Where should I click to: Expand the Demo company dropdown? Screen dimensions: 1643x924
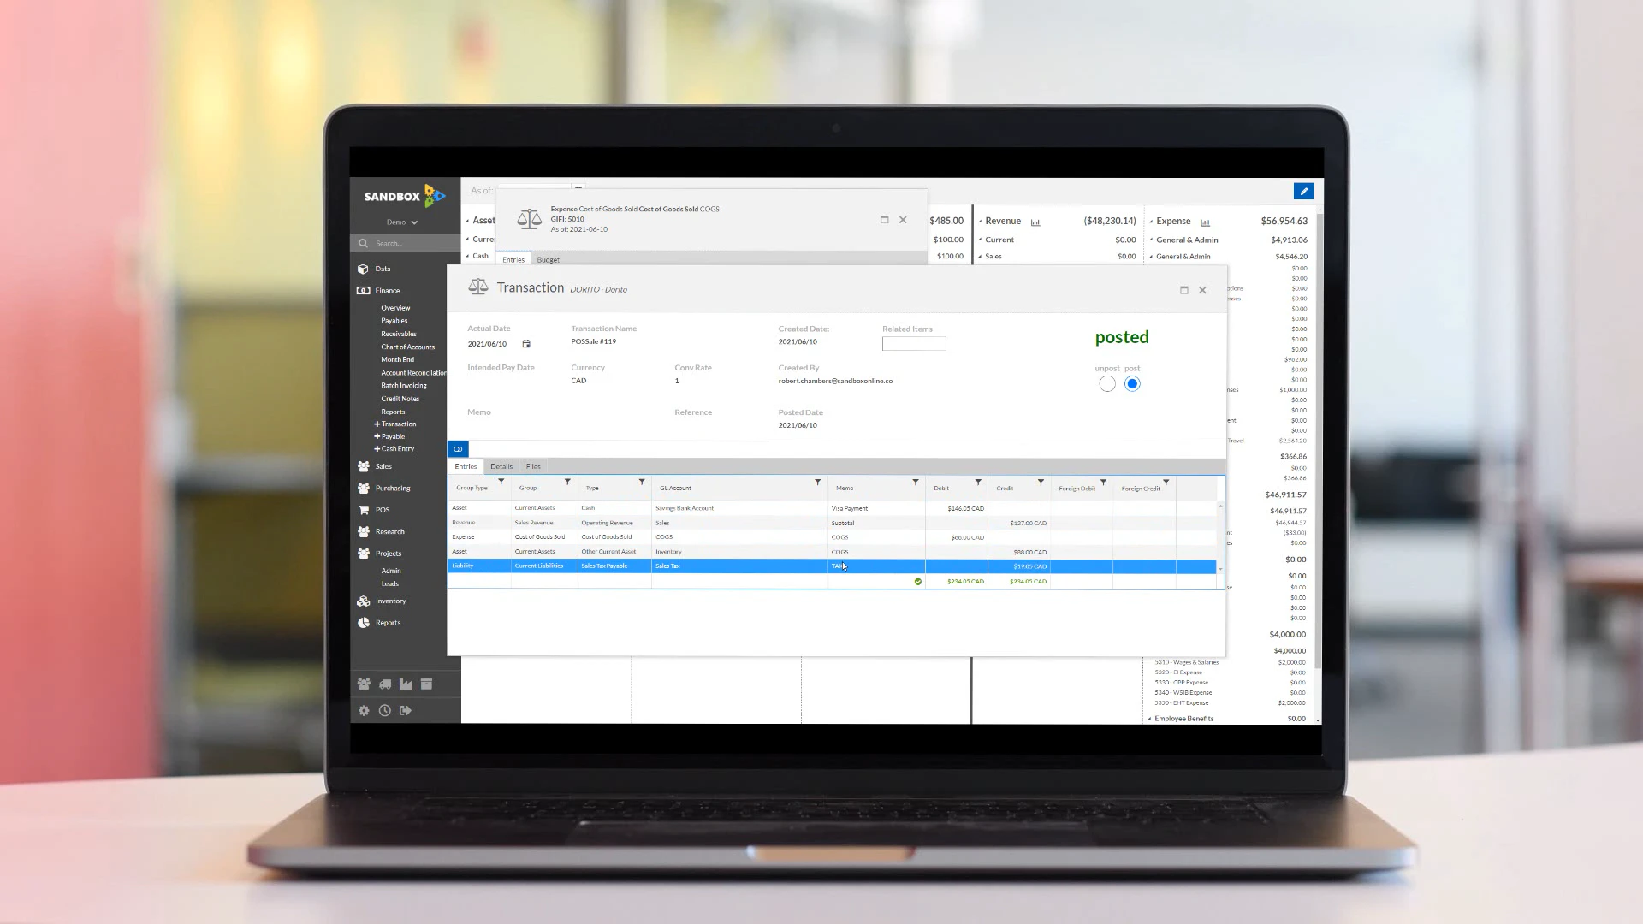pyautogui.click(x=402, y=222)
